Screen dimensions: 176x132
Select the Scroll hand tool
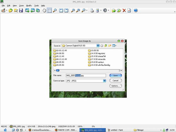(44, 11)
